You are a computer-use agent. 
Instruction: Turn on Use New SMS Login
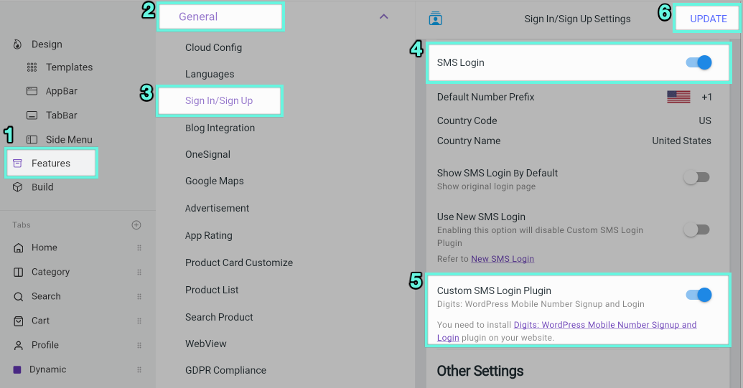tap(696, 230)
